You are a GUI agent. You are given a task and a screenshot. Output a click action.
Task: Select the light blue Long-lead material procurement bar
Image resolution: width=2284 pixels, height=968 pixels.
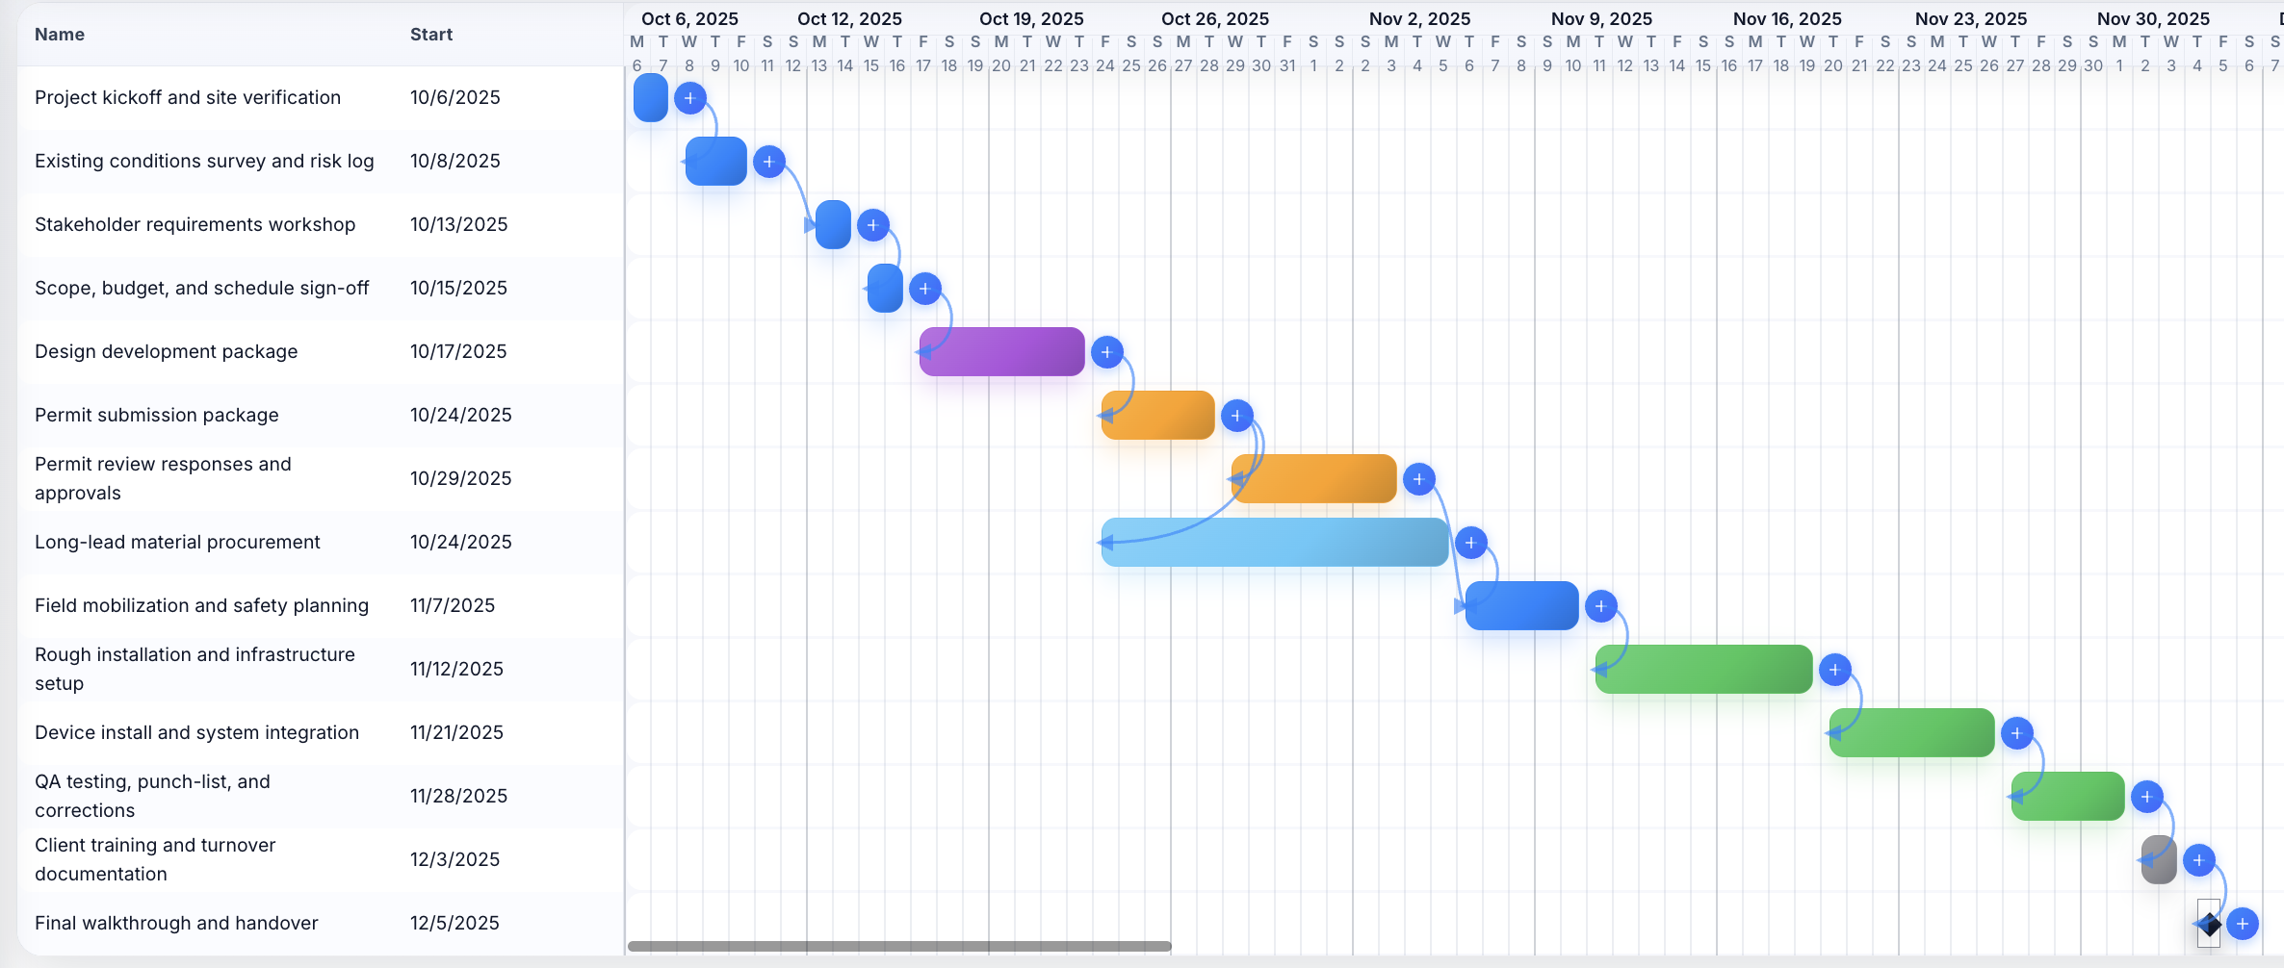coord(1271,542)
